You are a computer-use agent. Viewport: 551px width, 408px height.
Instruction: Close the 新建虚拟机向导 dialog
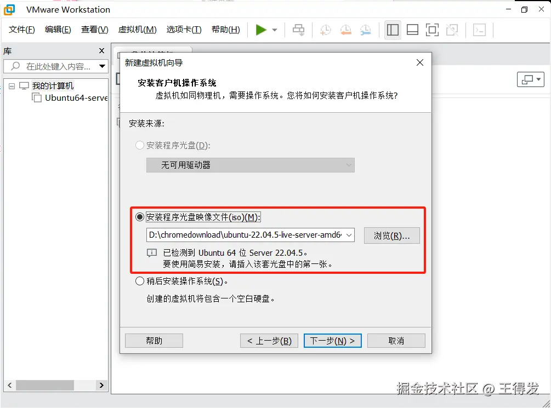pos(420,62)
